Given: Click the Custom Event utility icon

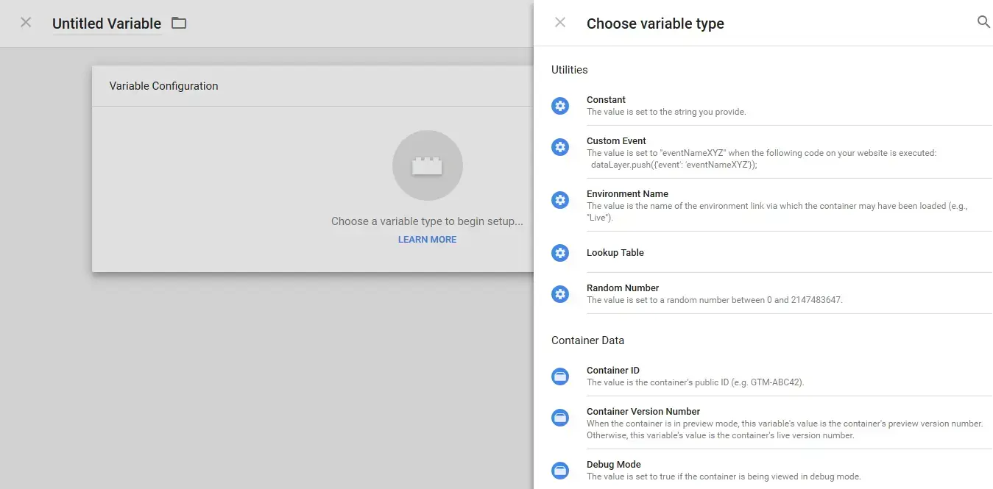Looking at the screenshot, I should 560,147.
